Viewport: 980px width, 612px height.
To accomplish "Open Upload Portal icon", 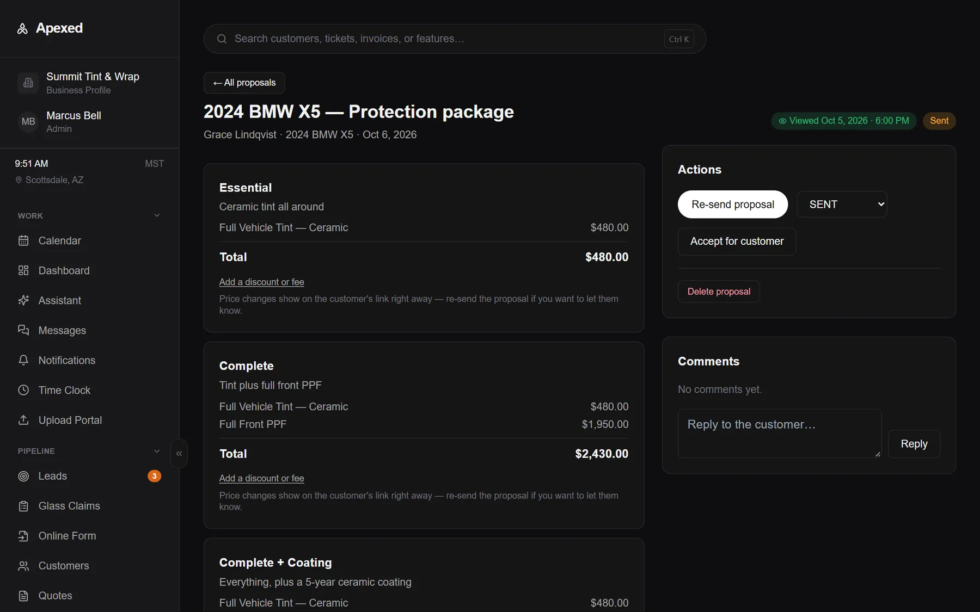I will click(x=23, y=420).
